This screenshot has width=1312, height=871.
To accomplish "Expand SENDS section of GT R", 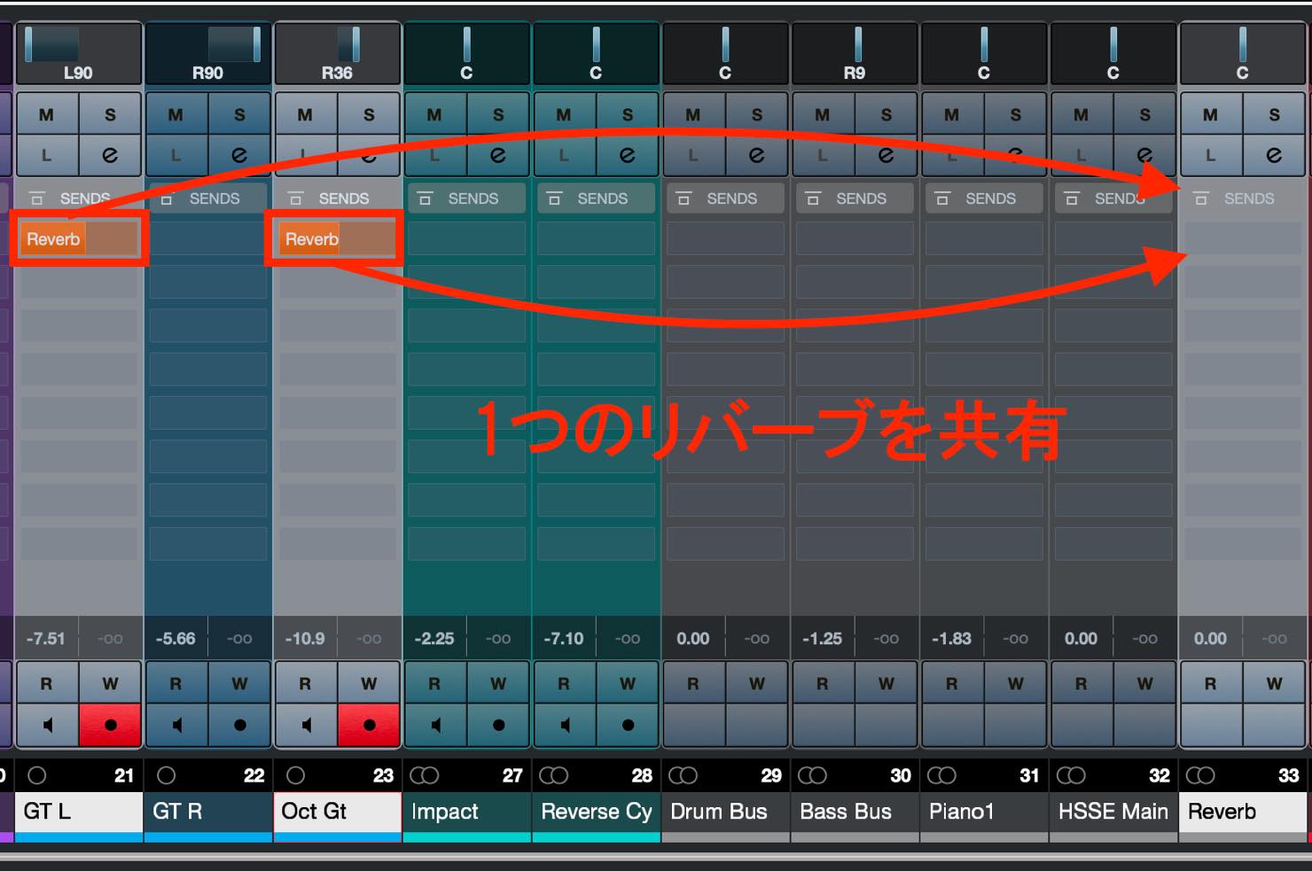I will (208, 198).
